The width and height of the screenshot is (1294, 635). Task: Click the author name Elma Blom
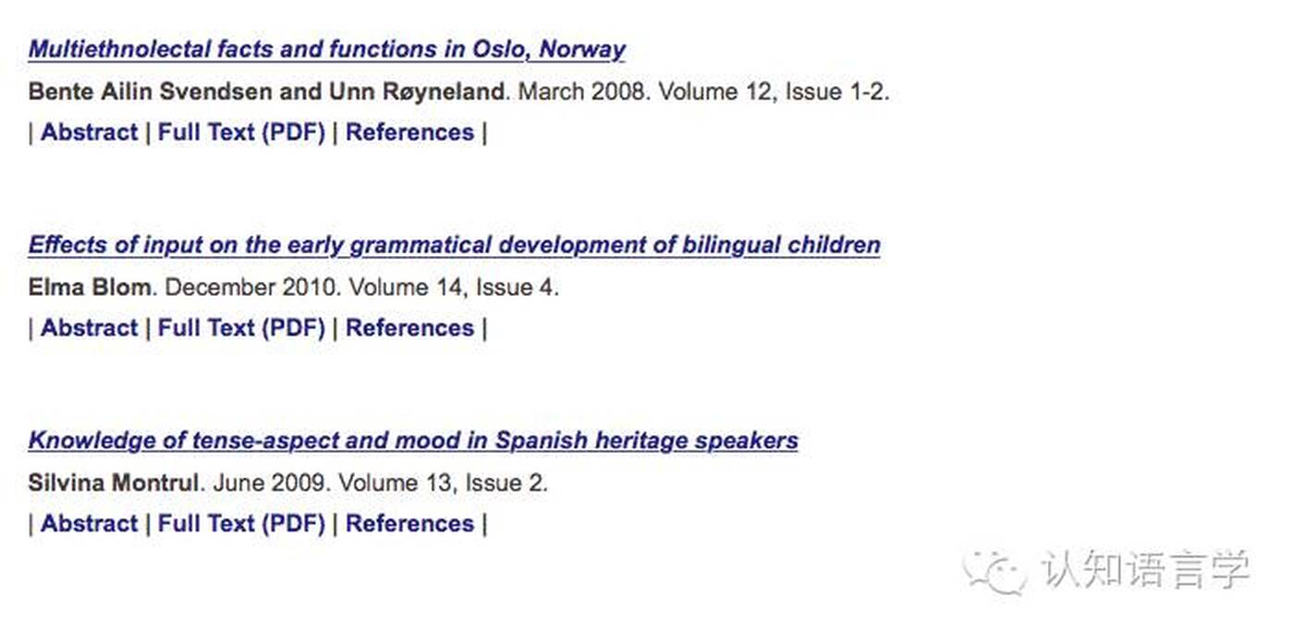pos(90,287)
